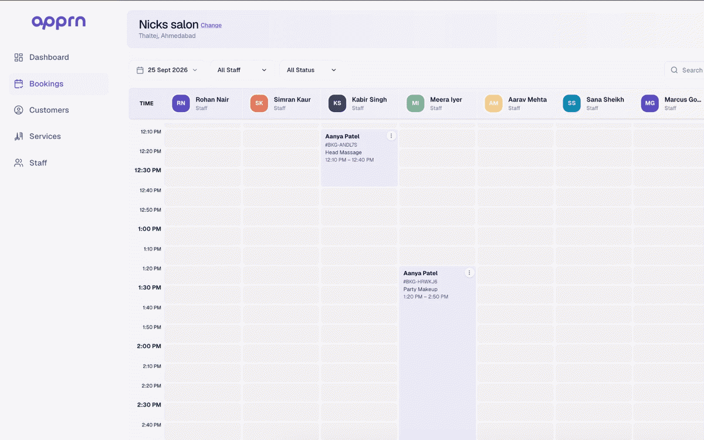Viewport: 704px width, 440px height.
Task: Click the search magnifier icon
Action: coord(674,70)
